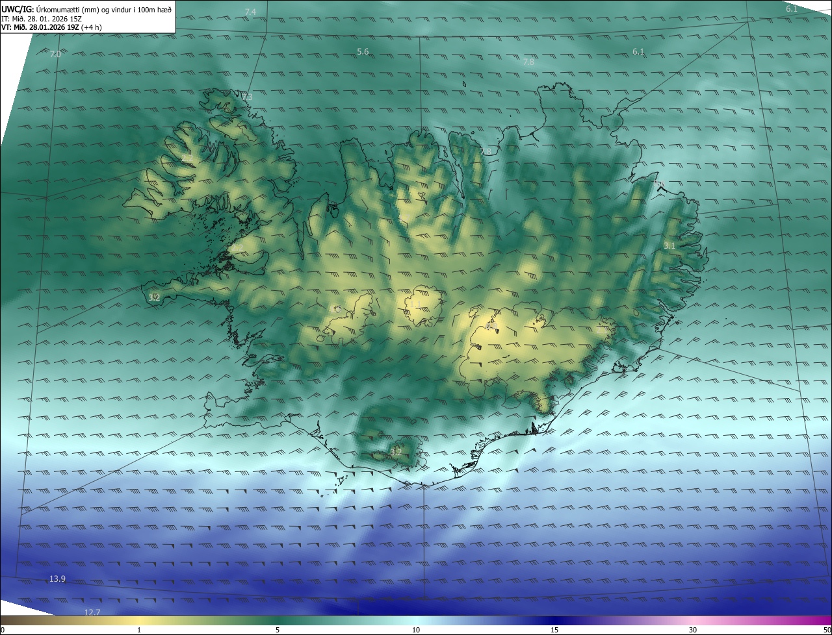Click the color scale tick label 10

tap(416, 630)
